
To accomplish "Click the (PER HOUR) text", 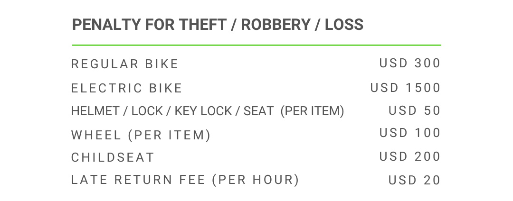I will (x=256, y=180).
